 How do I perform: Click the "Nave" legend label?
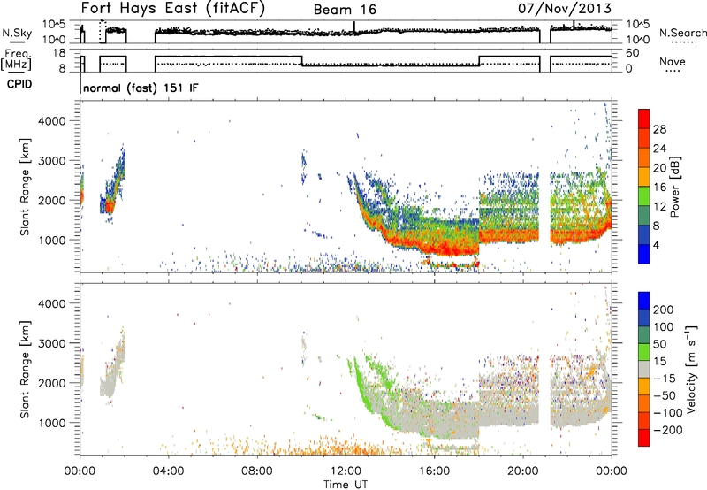coord(672,62)
